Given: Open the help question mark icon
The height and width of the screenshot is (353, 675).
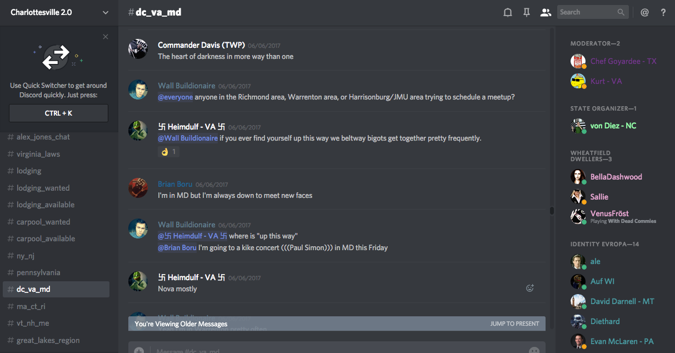Looking at the screenshot, I should coord(663,12).
